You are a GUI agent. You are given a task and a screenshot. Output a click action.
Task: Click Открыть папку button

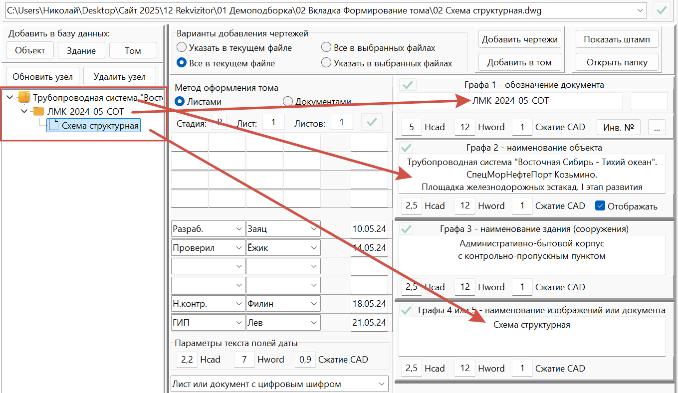(617, 62)
